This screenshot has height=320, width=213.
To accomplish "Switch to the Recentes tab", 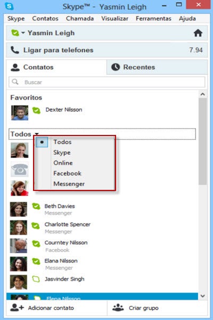I will [157, 67].
